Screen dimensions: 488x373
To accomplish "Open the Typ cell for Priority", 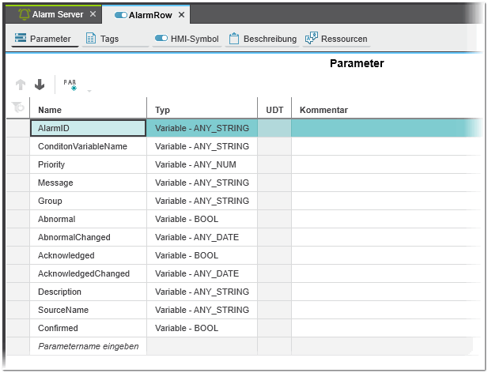I will pyautogui.click(x=202, y=164).
